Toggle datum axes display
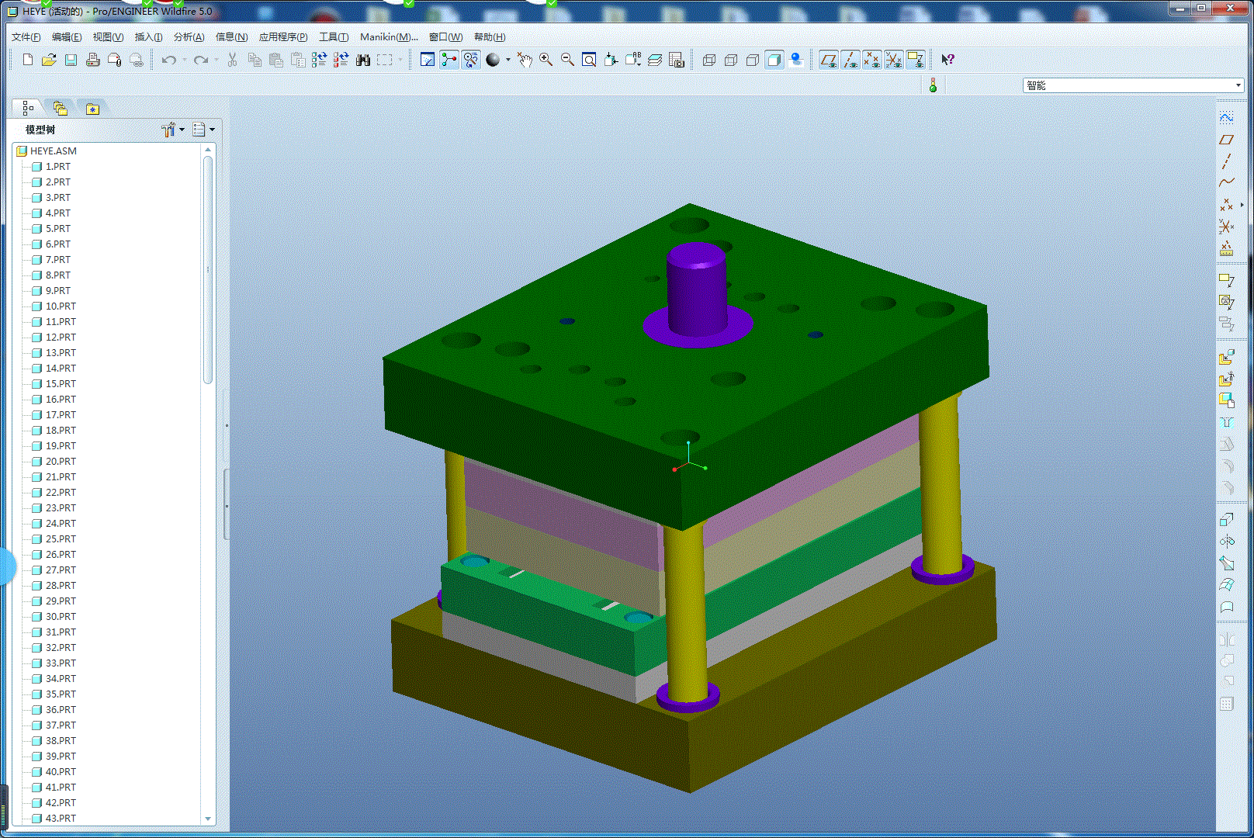This screenshot has height=838, width=1254. (x=850, y=60)
